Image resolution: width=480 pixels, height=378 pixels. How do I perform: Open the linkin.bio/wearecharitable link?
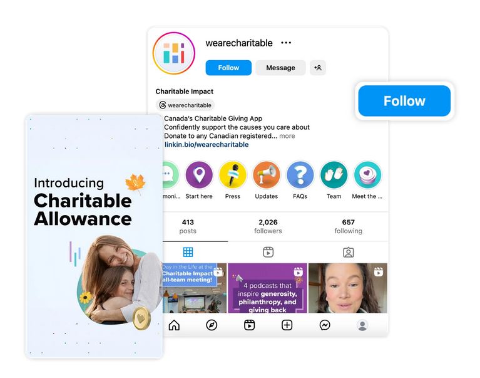click(x=207, y=144)
